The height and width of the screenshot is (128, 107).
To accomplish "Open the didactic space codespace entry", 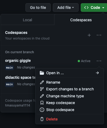I will click(20, 77).
